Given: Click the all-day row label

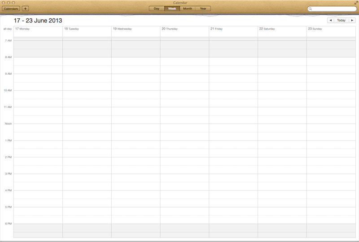Looking at the screenshot, I should 8,29.
